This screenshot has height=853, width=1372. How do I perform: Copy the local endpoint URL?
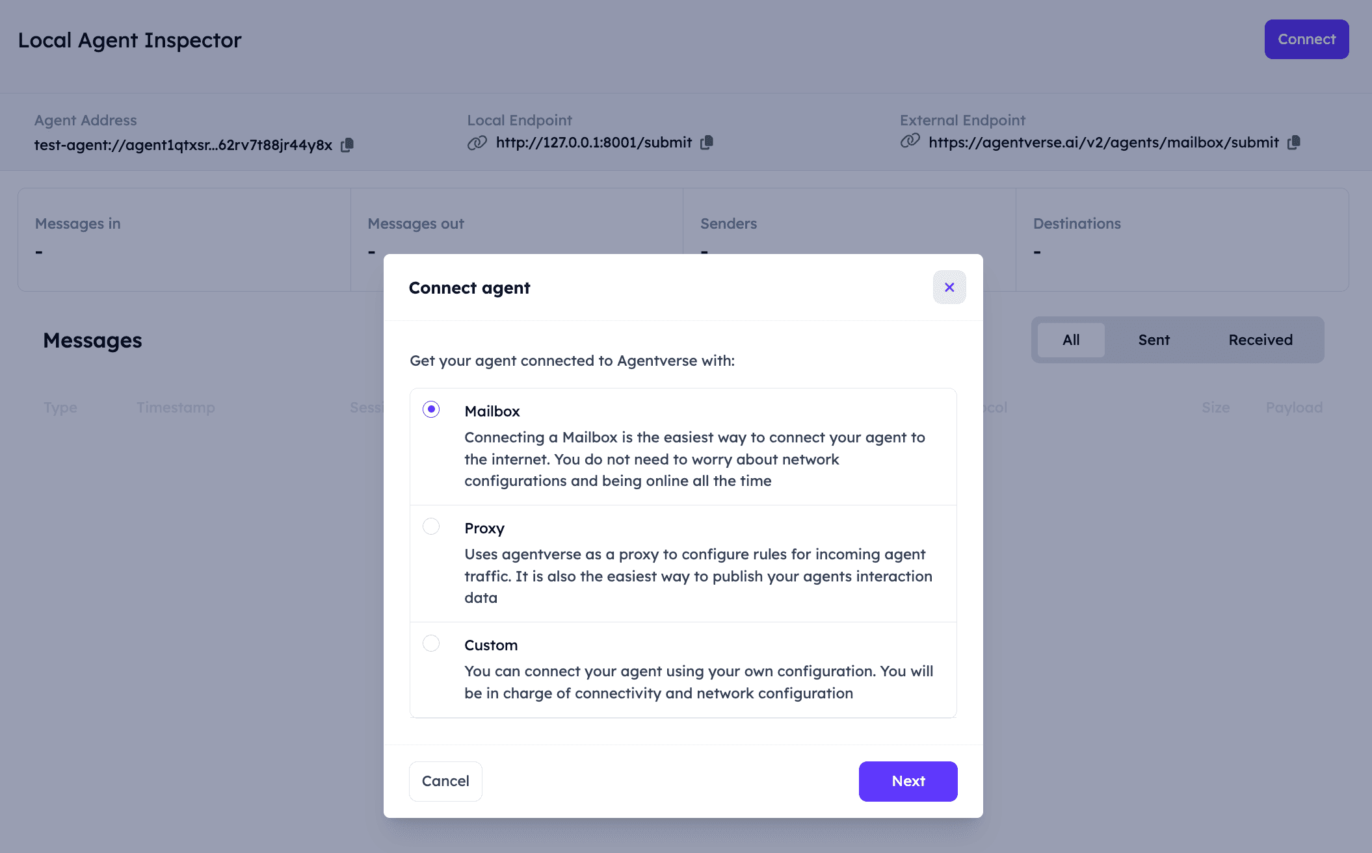pos(707,142)
